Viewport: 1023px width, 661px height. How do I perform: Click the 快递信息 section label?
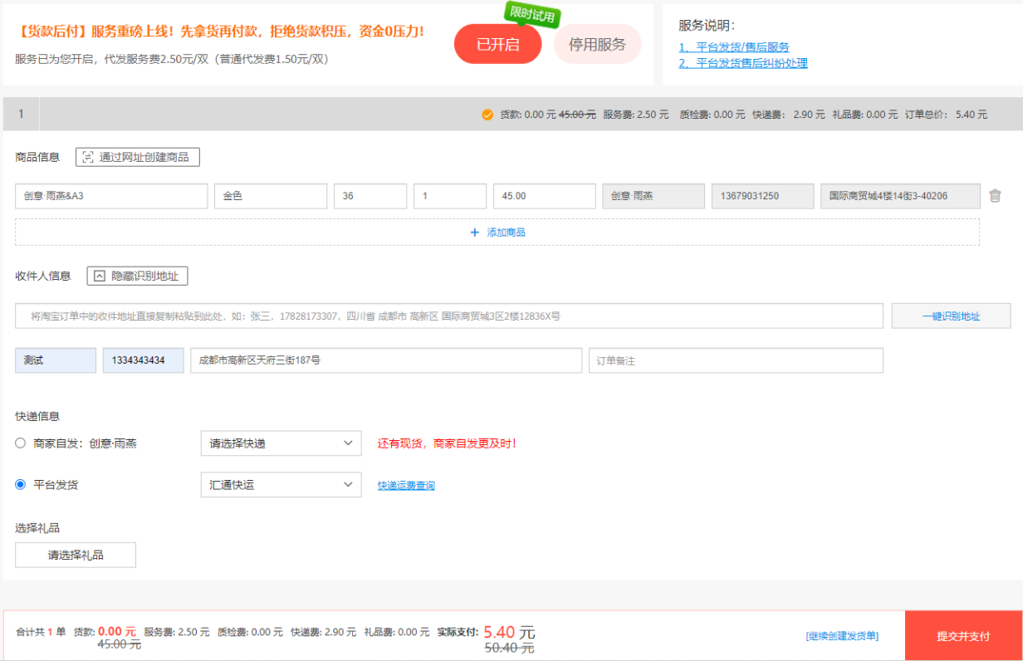tap(37, 416)
